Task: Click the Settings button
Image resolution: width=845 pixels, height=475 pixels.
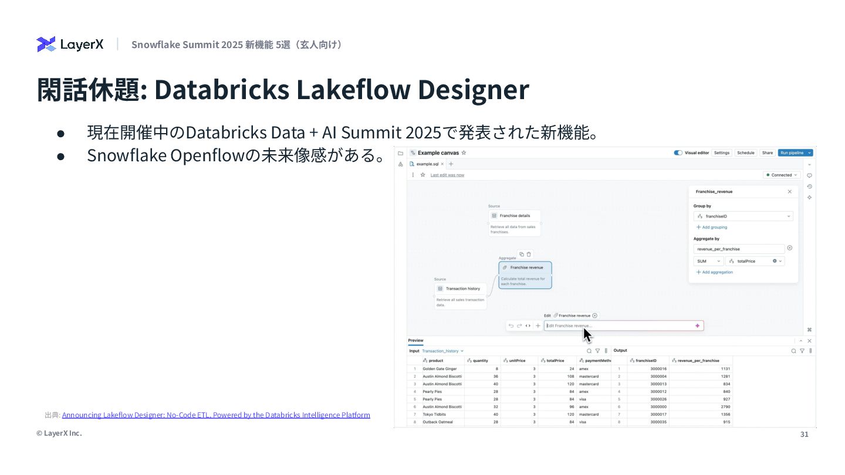Action: [x=722, y=152]
